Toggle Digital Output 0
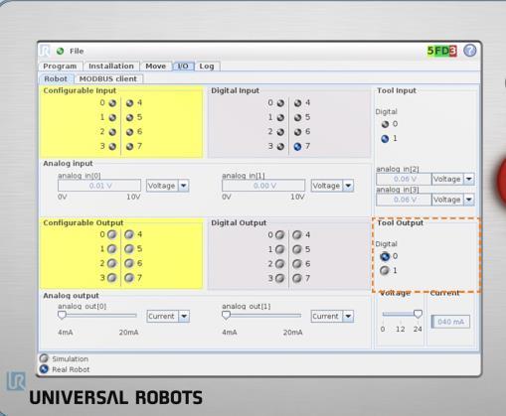506x416 pixels. [280, 235]
